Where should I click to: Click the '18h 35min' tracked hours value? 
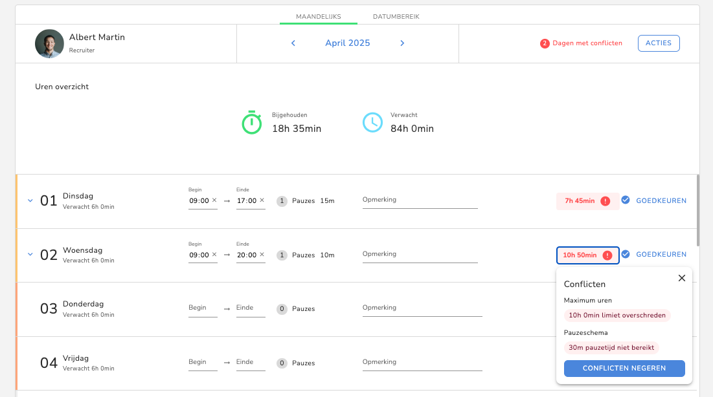[x=297, y=129]
